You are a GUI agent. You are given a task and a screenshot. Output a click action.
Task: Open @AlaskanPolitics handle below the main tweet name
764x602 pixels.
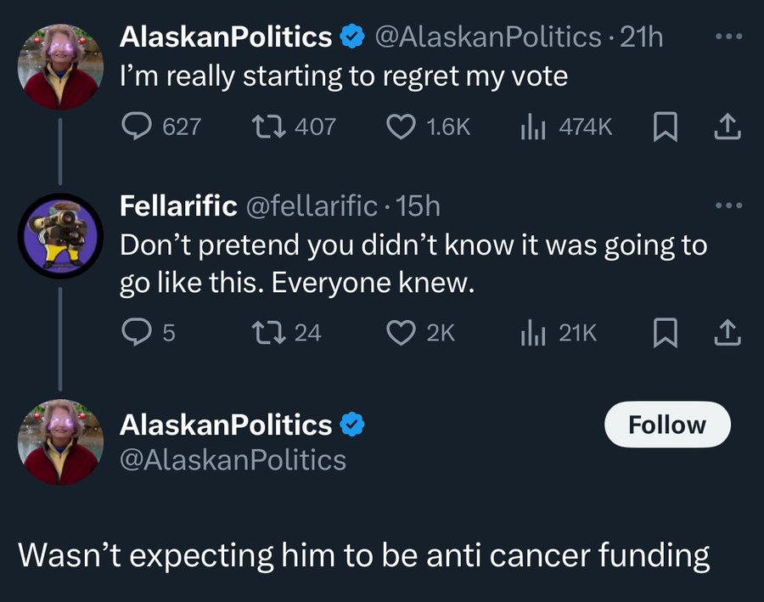click(233, 459)
